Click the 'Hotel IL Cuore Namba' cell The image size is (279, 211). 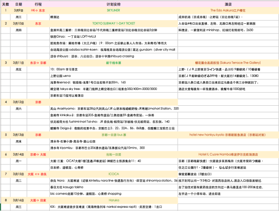pyautogui.click(x=228, y=155)
